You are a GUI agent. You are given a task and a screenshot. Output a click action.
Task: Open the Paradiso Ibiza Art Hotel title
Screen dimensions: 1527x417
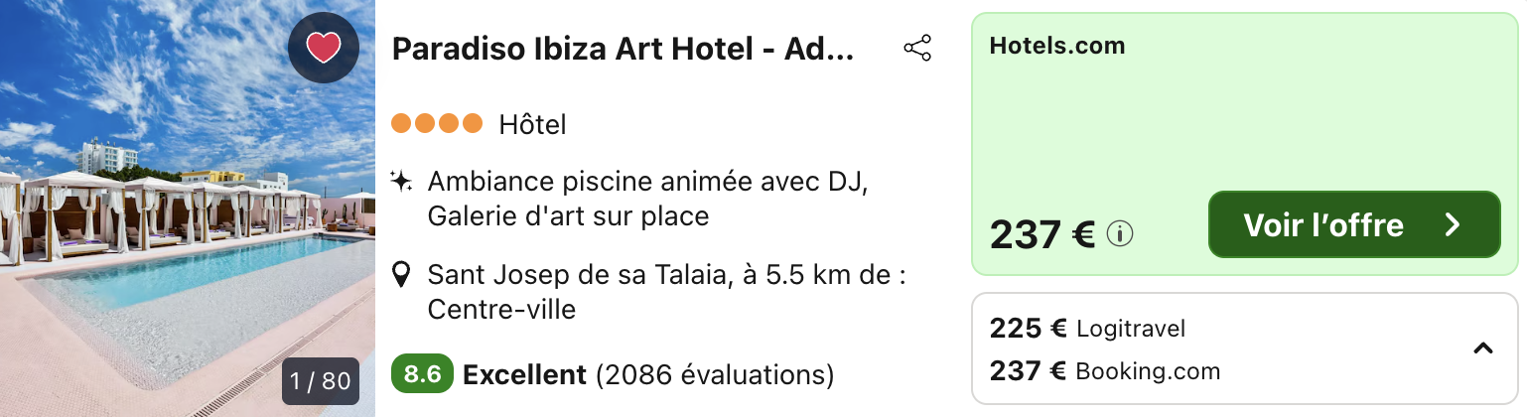tap(623, 49)
